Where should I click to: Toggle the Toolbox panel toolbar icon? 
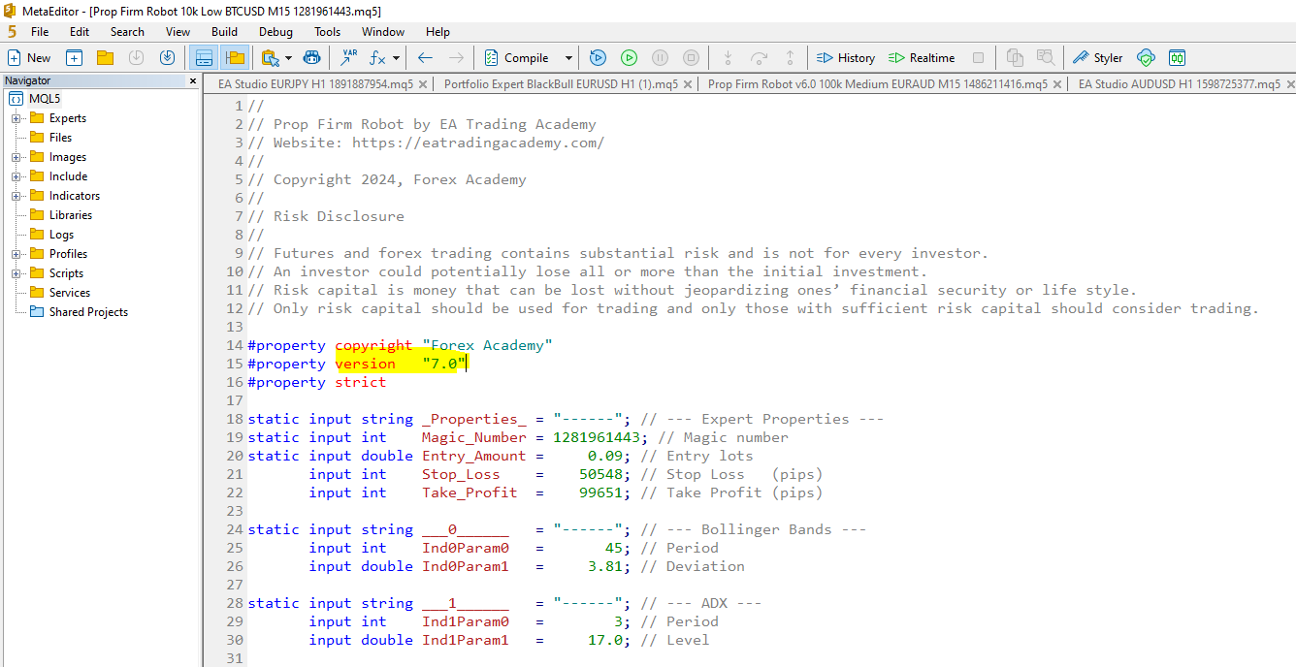click(x=204, y=58)
